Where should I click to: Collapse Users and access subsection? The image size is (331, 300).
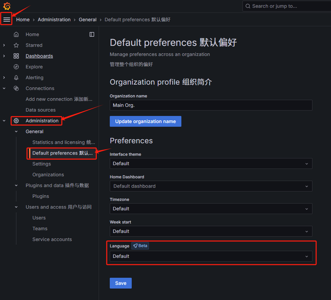point(16,207)
